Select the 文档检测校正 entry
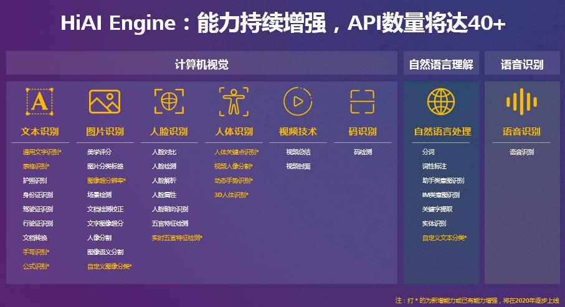The height and width of the screenshot is (307, 565). (105, 209)
